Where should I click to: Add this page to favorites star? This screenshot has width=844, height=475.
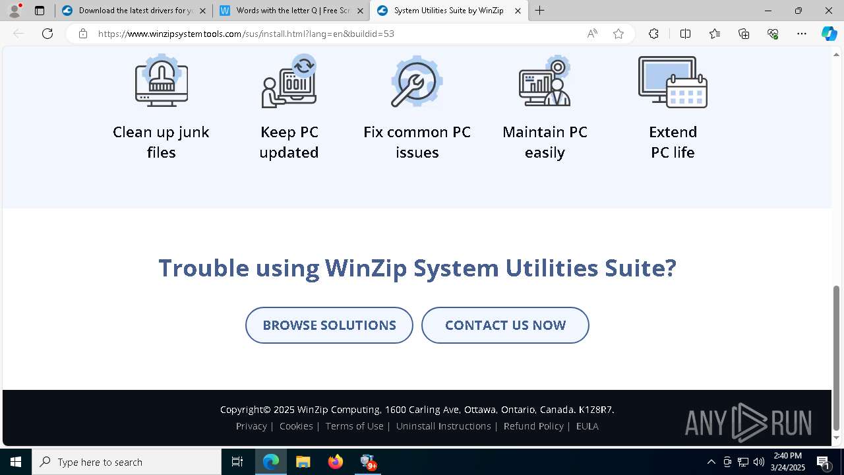point(618,34)
